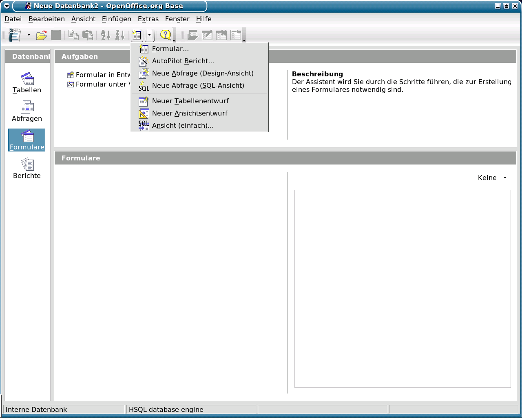Image resolution: width=522 pixels, height=418 pixels.
Task: Open the Bearbeiten menu
Action: (46, 19)
